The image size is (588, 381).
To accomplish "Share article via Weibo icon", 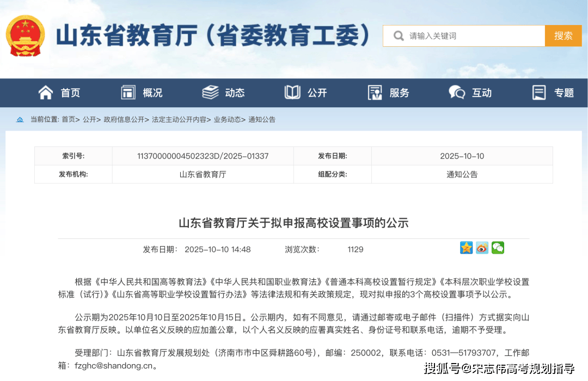I will coord(482,248).
